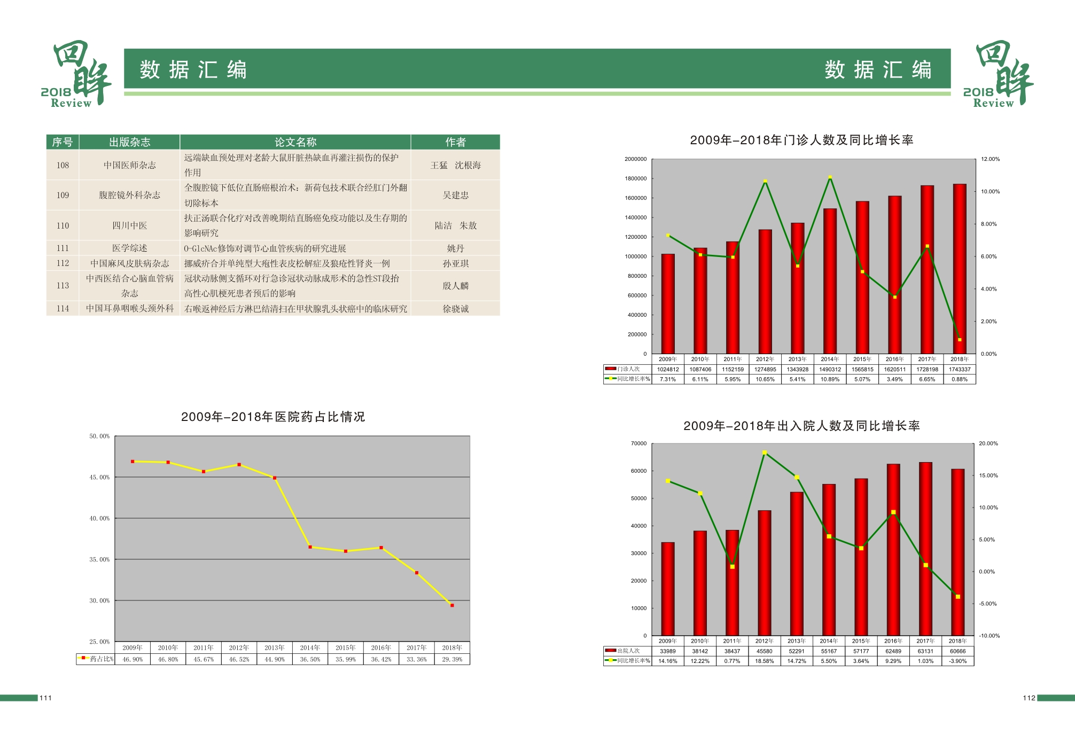The height and width of the screenshot is (734, 1075).
Task: Click the 医学综述 journal cell
Action: pos(129,248)
